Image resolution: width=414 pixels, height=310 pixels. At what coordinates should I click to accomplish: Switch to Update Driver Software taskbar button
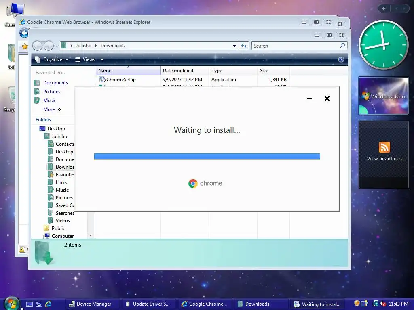[149, 304]
